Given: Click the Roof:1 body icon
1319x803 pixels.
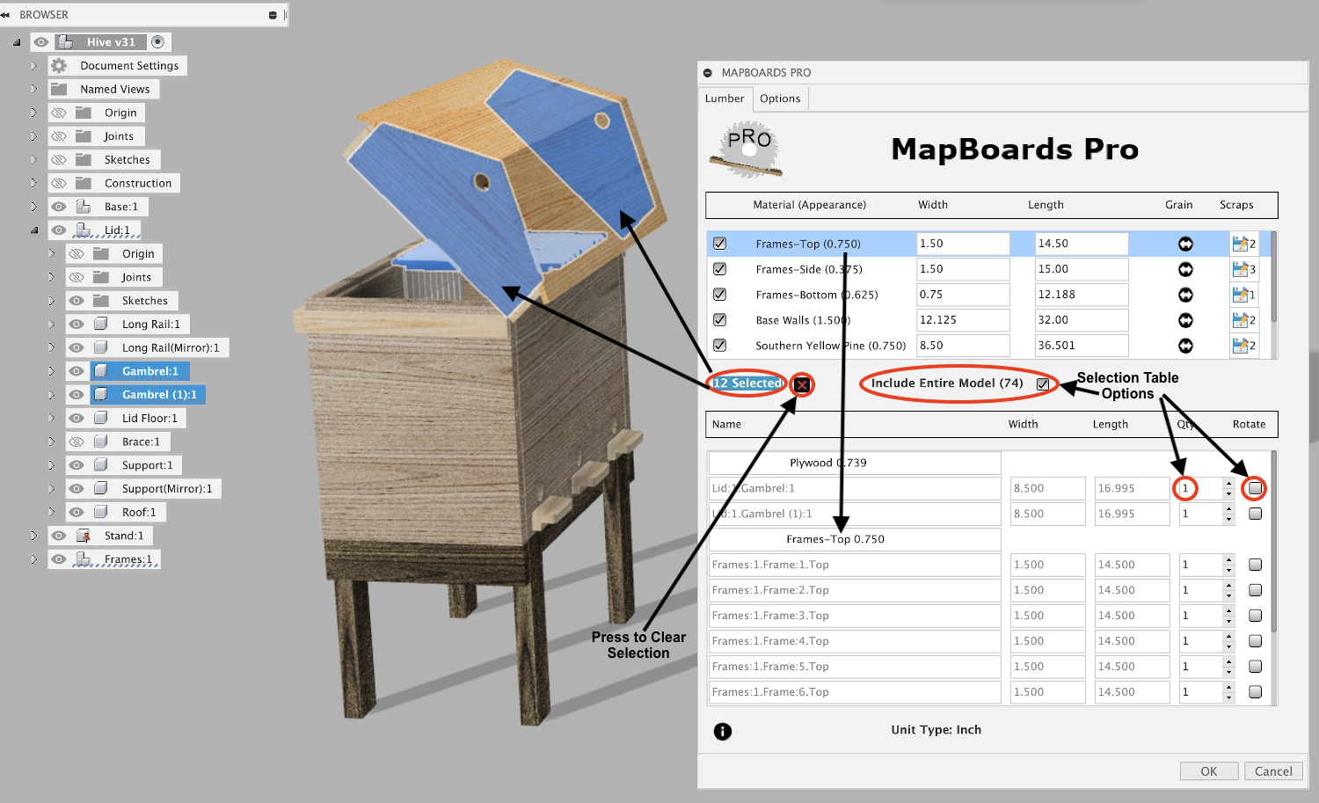Looking at the screenshot, I should tap(101, 512).
